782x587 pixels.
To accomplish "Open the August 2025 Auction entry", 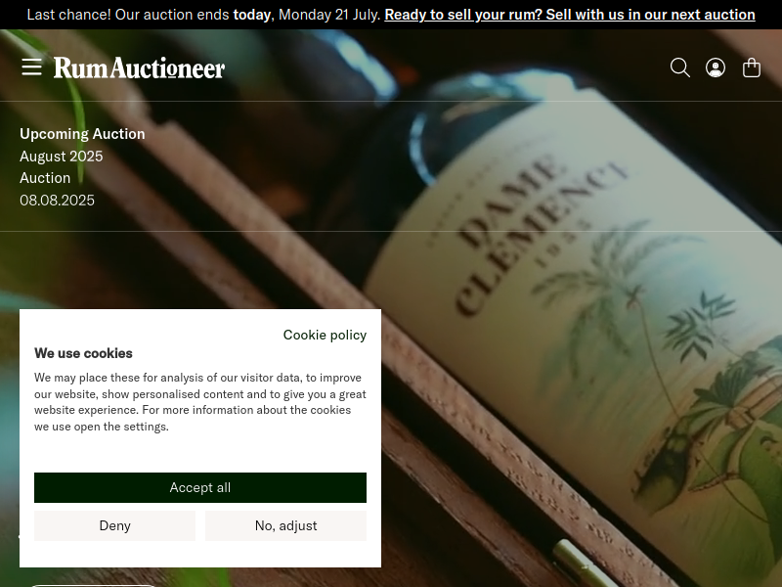I will click(x=62, y=166).
